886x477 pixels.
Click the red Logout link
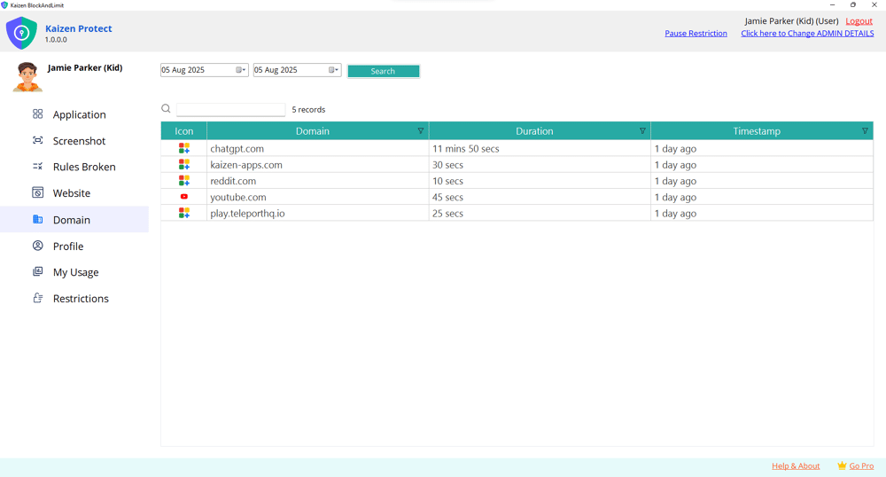pyautogui.click(x=859, y=21)
